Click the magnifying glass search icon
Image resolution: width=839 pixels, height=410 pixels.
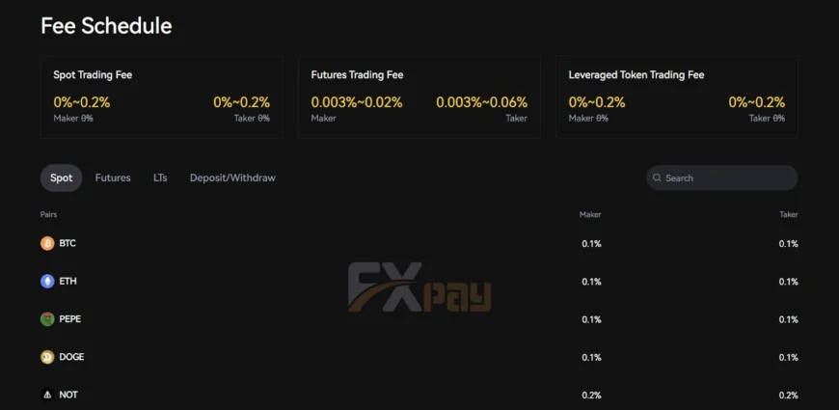657,178
